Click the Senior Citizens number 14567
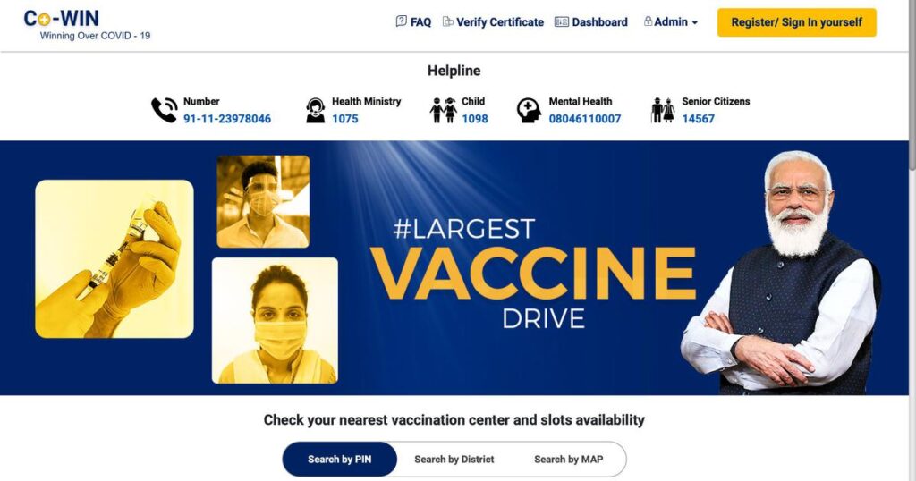 pyautogui.click(x=698, y=119)
